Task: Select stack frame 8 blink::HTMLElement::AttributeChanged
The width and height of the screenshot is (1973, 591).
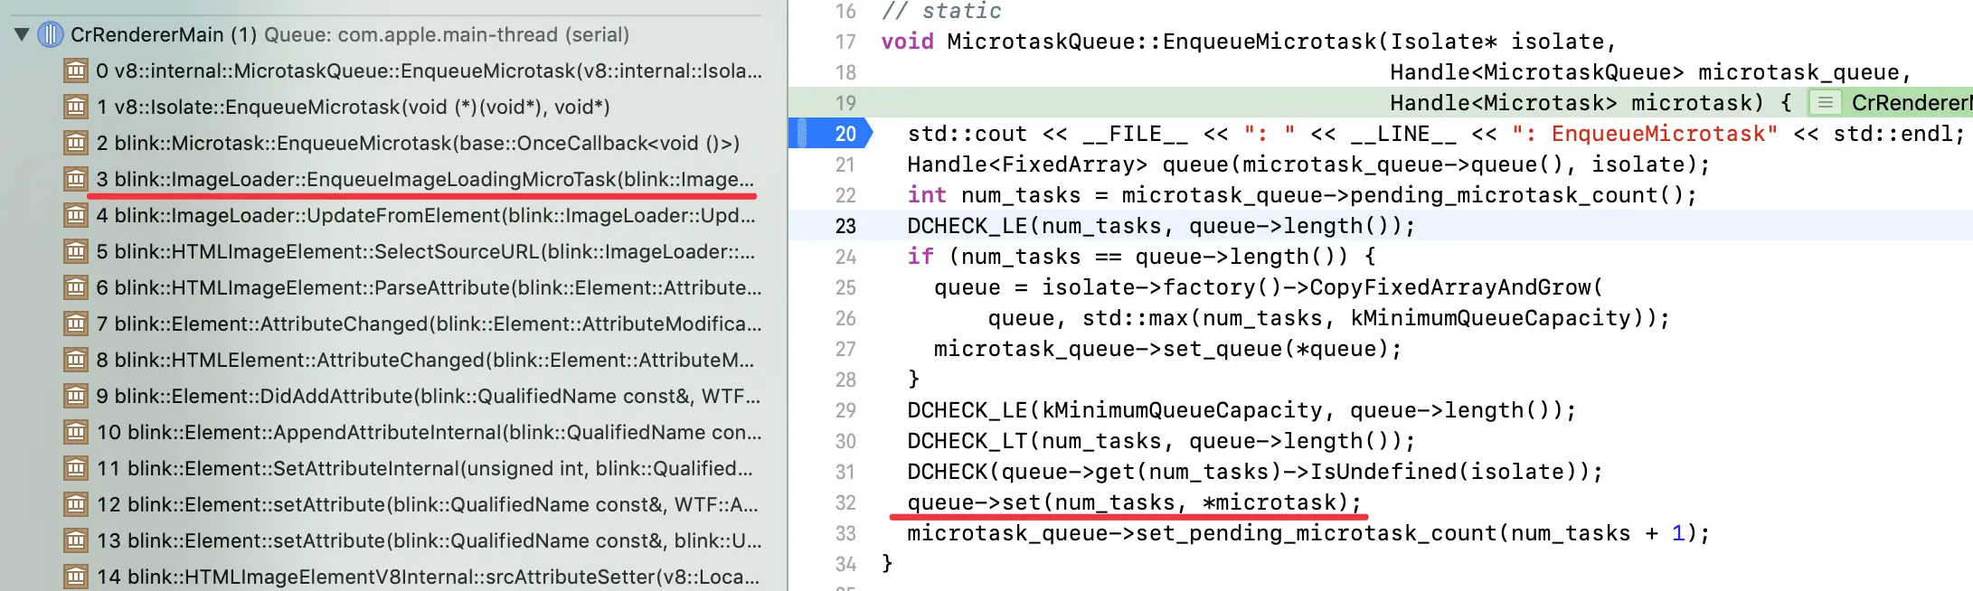Action: click(x=425, y=360)
